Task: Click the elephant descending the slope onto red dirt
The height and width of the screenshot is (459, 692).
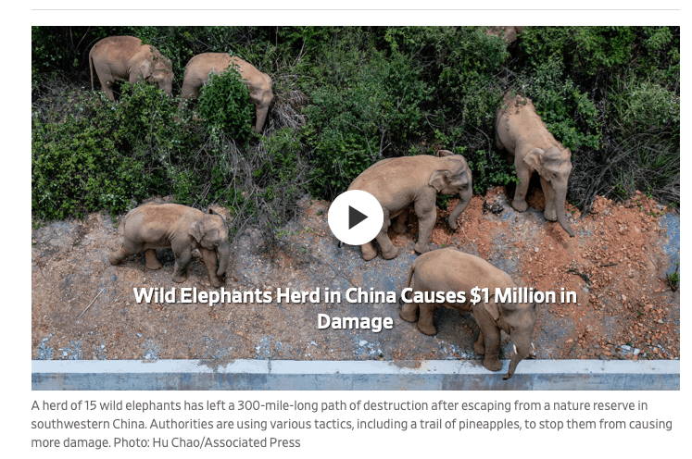Action: tap(533, 163)
